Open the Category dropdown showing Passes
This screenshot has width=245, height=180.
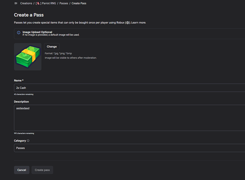tap(129, 148)
